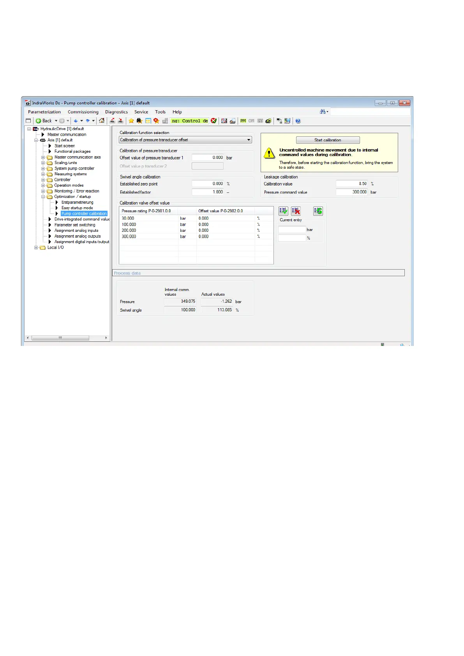The height and width of the screenshot is (656, 464).
Task: Click the Pressure command value field
Action: tap(352, 192)
